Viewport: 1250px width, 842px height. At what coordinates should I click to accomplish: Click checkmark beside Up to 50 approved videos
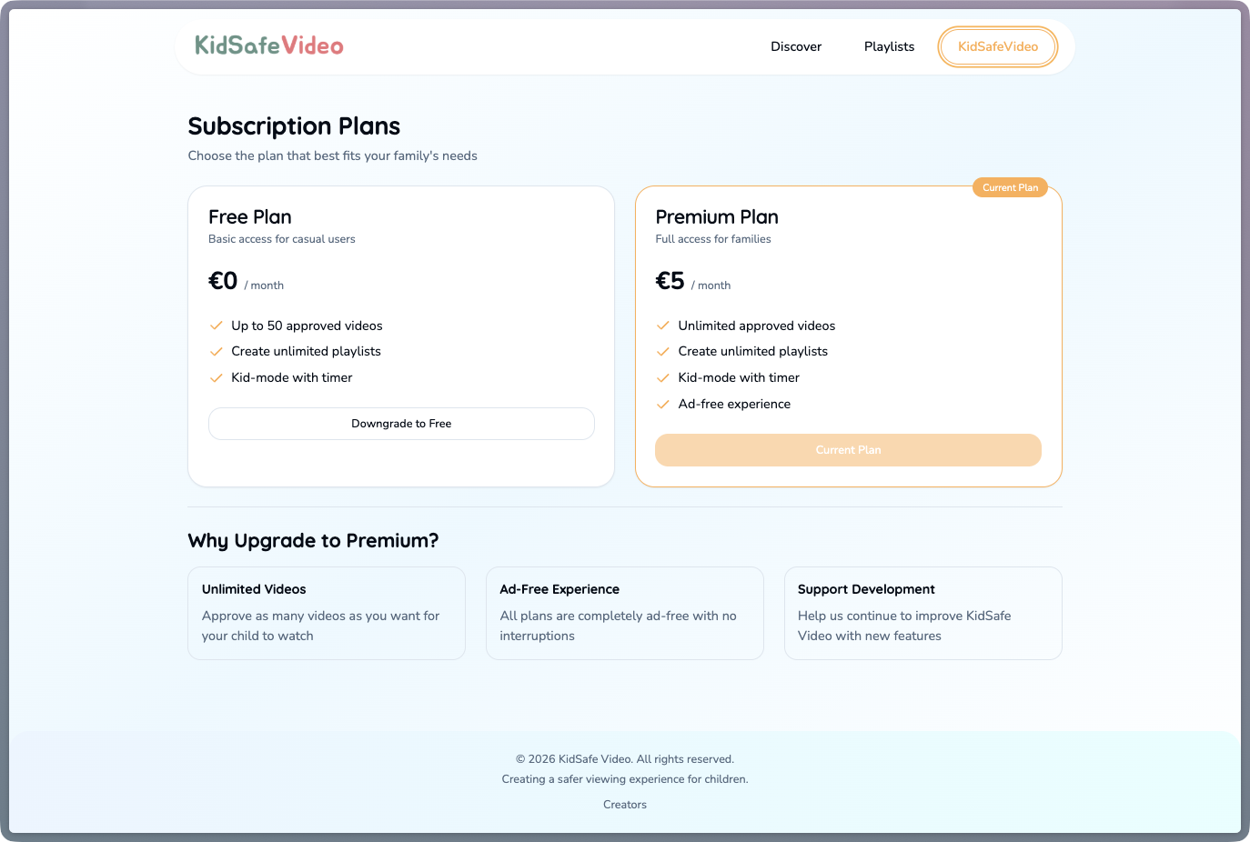coord(217,326)
